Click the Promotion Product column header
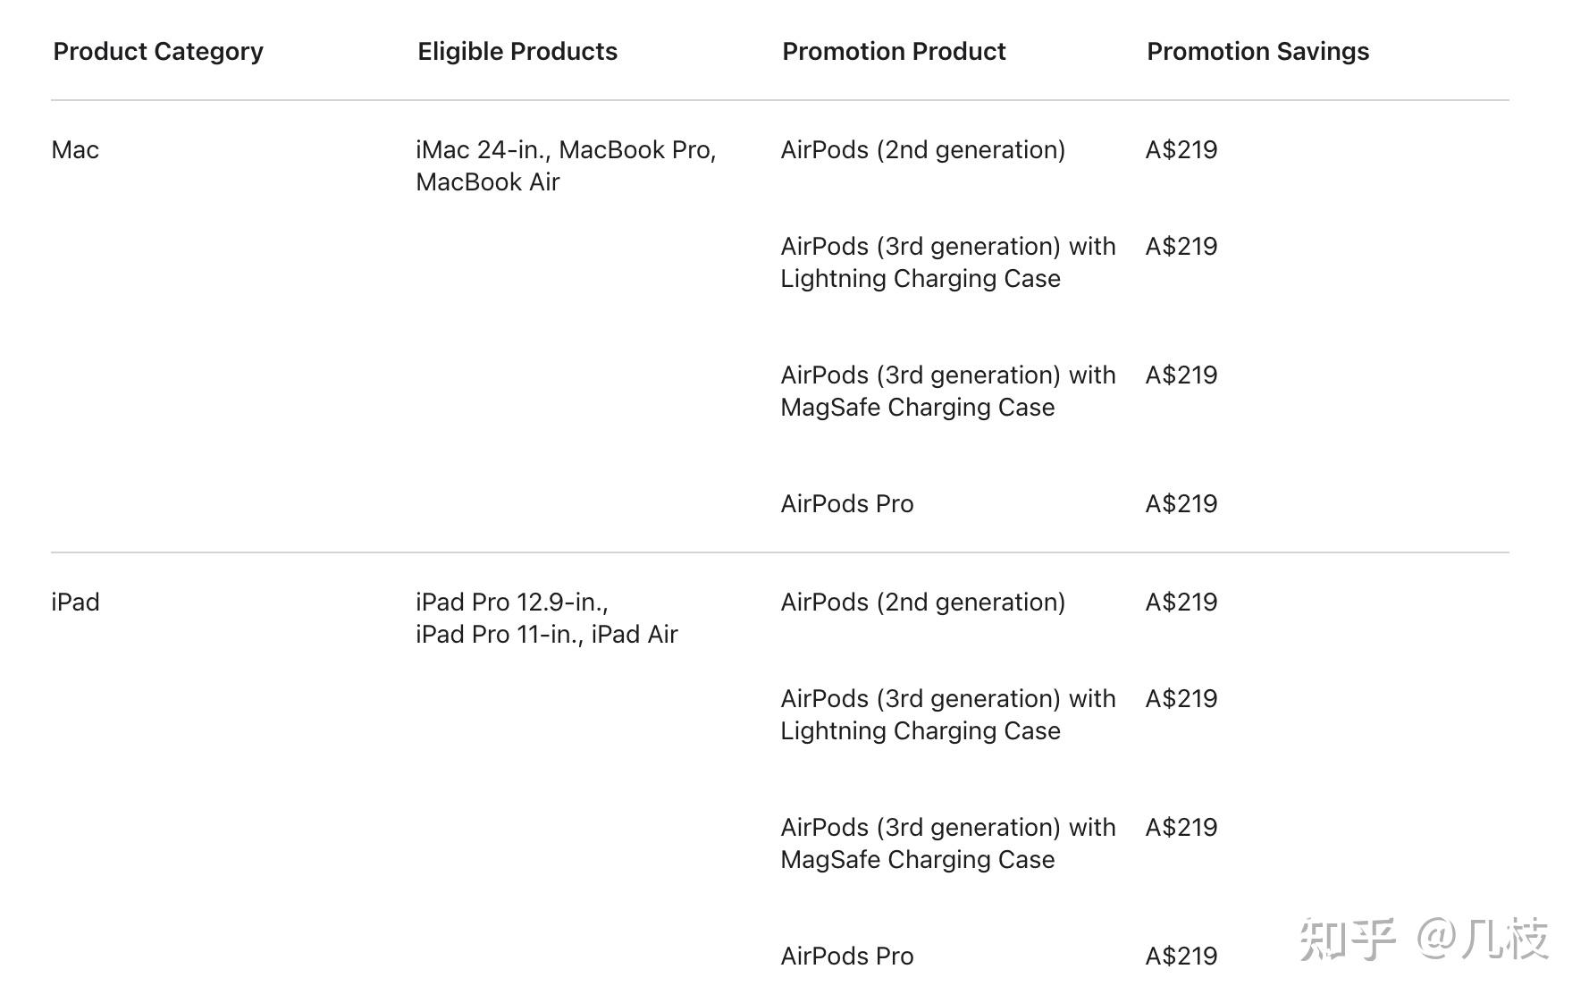This screenshot has width=1589, height=1003. (894, 52)
